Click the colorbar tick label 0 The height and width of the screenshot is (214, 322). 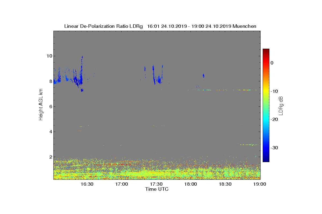coord(272,63)
